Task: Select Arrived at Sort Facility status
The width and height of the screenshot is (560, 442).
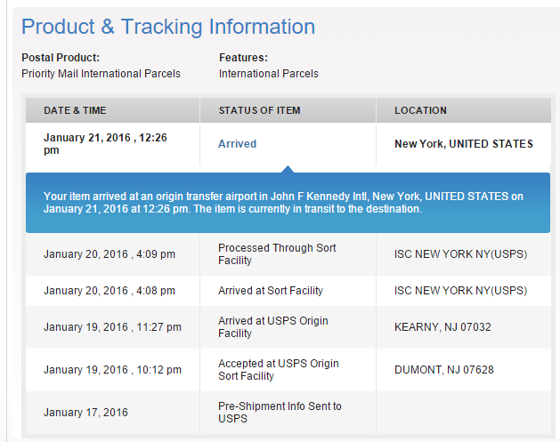Action: tap(271, 291)
